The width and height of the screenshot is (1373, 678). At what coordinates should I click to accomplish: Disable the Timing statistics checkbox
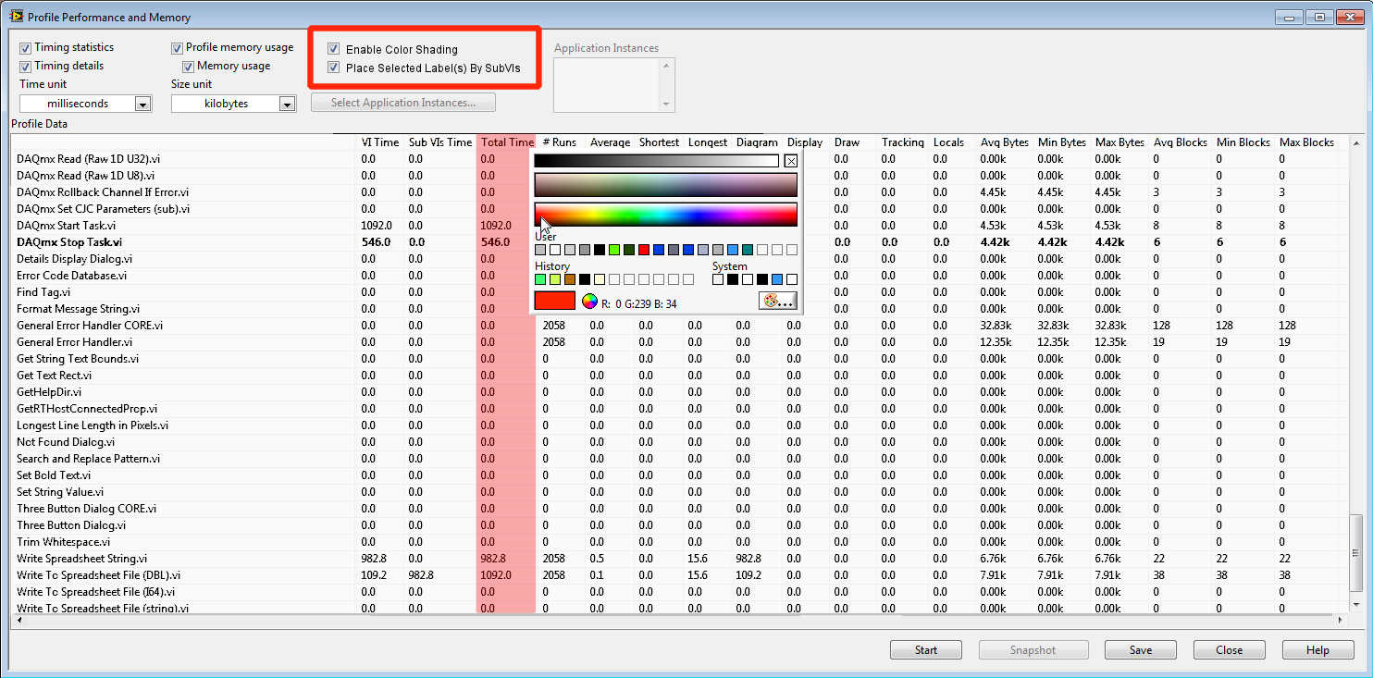pyautogui.click(x=26, y=47)
